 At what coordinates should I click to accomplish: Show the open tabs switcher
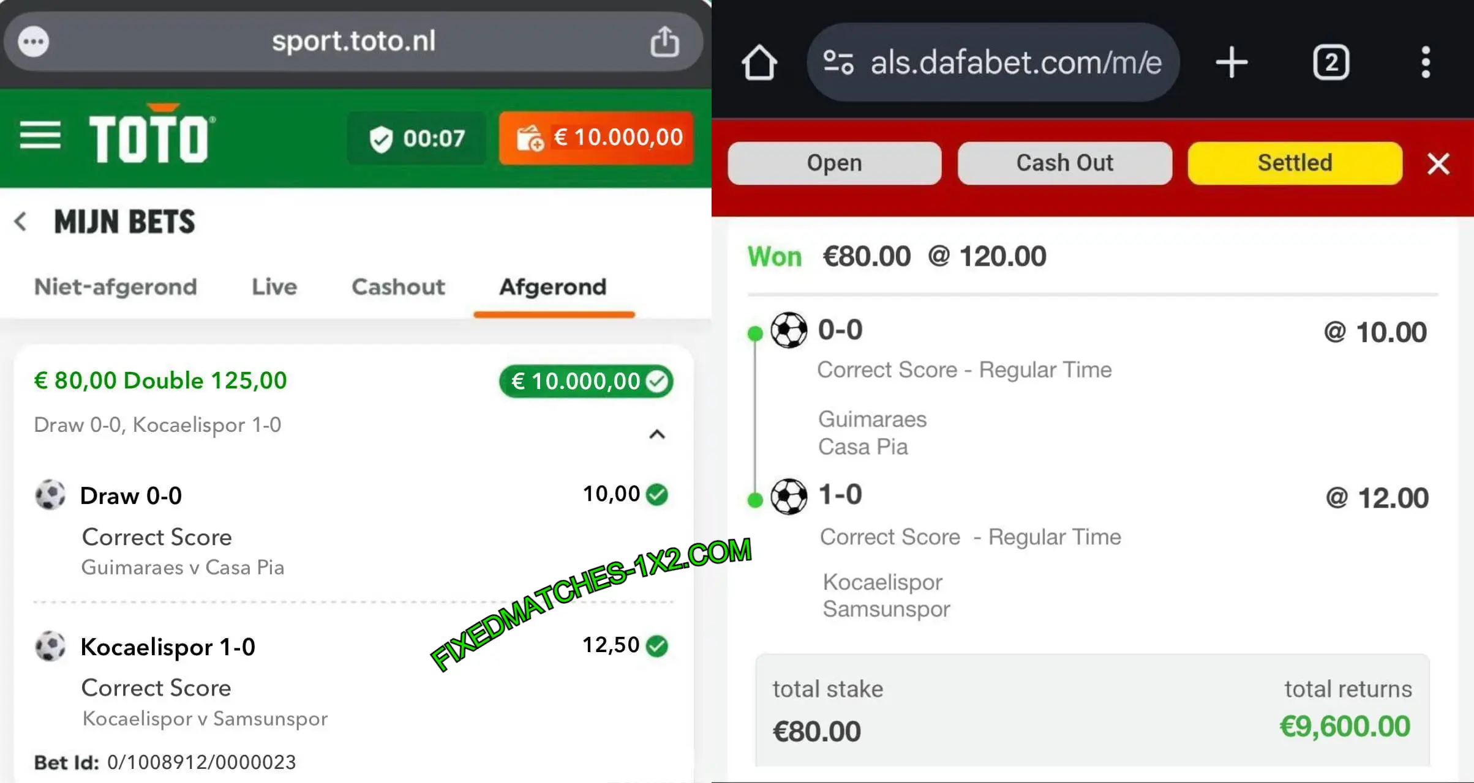click(1331, 62)
